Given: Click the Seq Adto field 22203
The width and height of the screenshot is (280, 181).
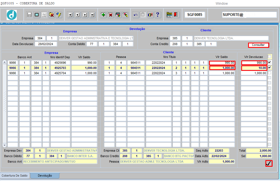Looking at the screenshot, I should pos(219,151).
